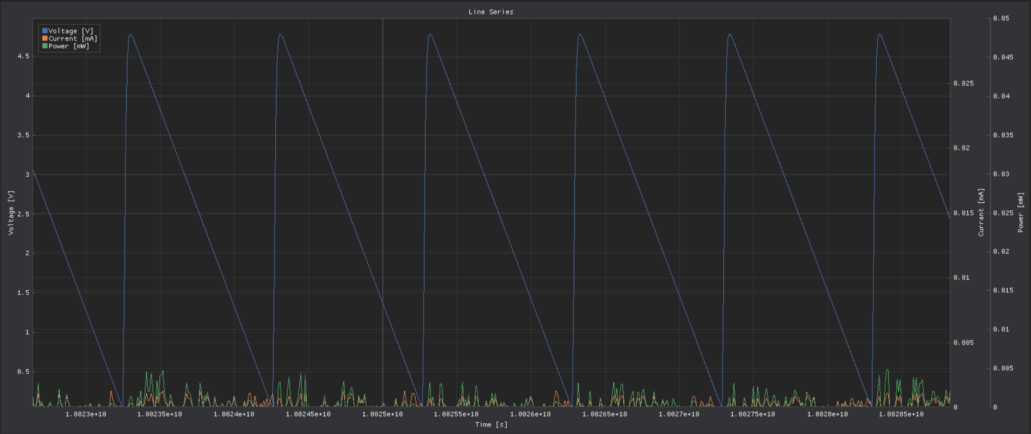Click the voltage axis tick '4'
The height and width of the screenshot is (434, 1031).
tap(27, 96)
